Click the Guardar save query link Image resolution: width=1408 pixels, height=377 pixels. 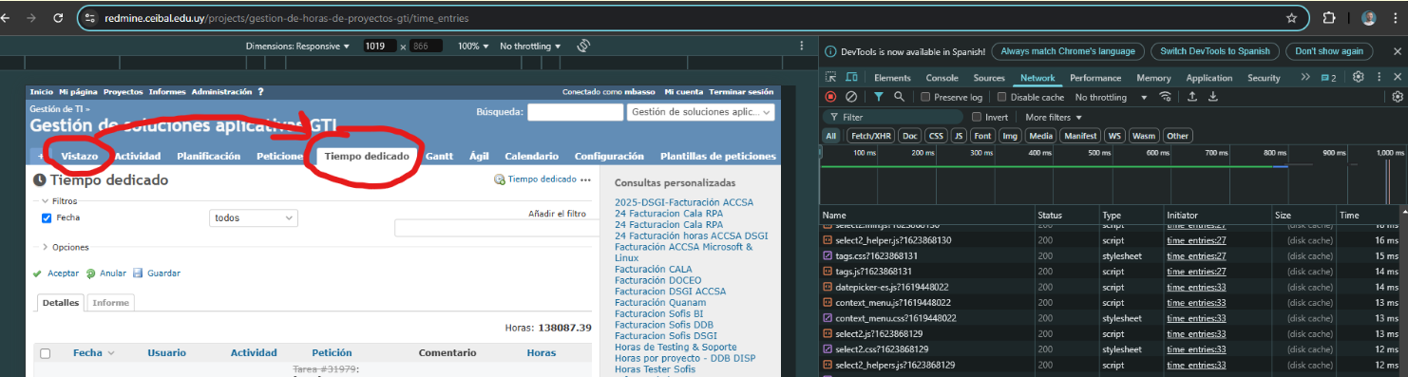157,273
